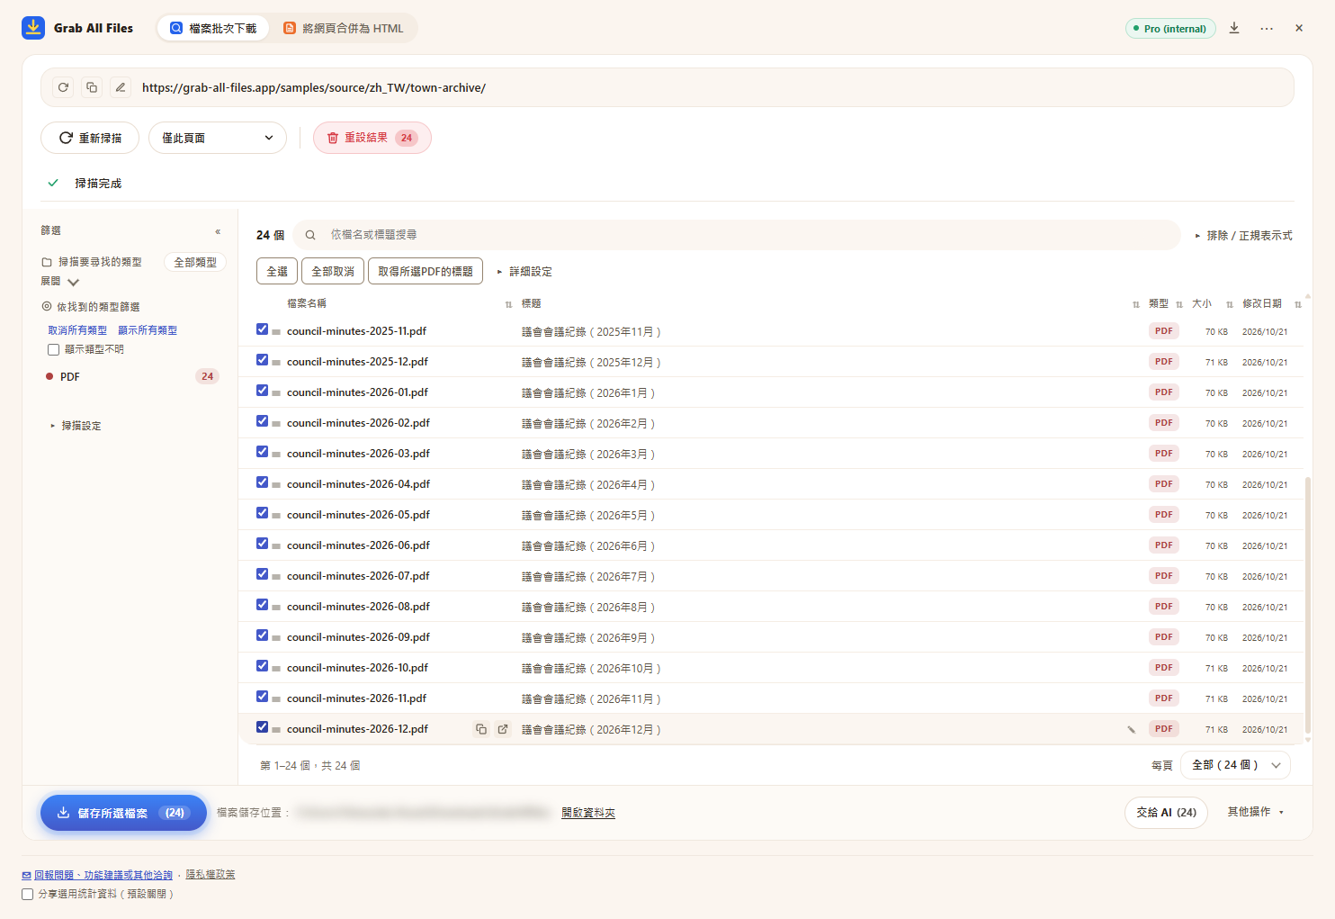
Task: Open the 每頁 全部（24 個）dropdown
Action: point(1235,765)
